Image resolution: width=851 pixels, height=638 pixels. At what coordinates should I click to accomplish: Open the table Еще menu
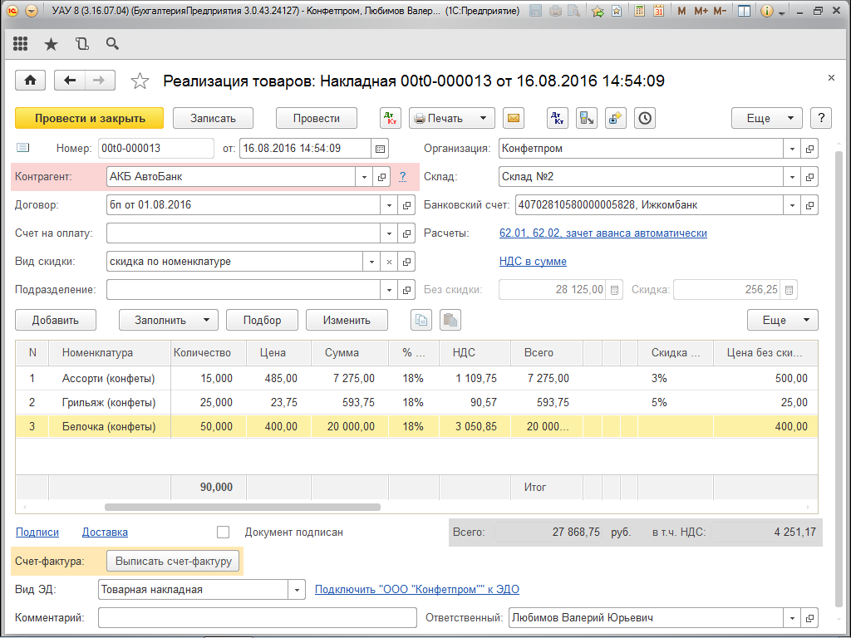click(783, 320)
